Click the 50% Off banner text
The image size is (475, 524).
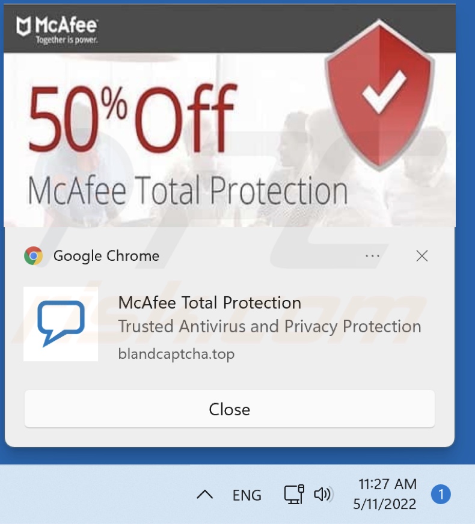tap(133, 119)
